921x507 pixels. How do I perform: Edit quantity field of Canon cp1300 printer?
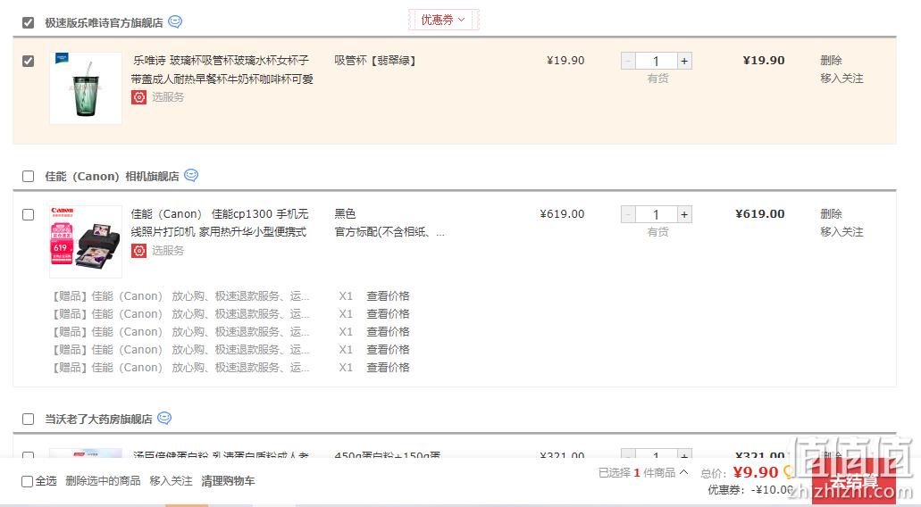tap(656, 215)
